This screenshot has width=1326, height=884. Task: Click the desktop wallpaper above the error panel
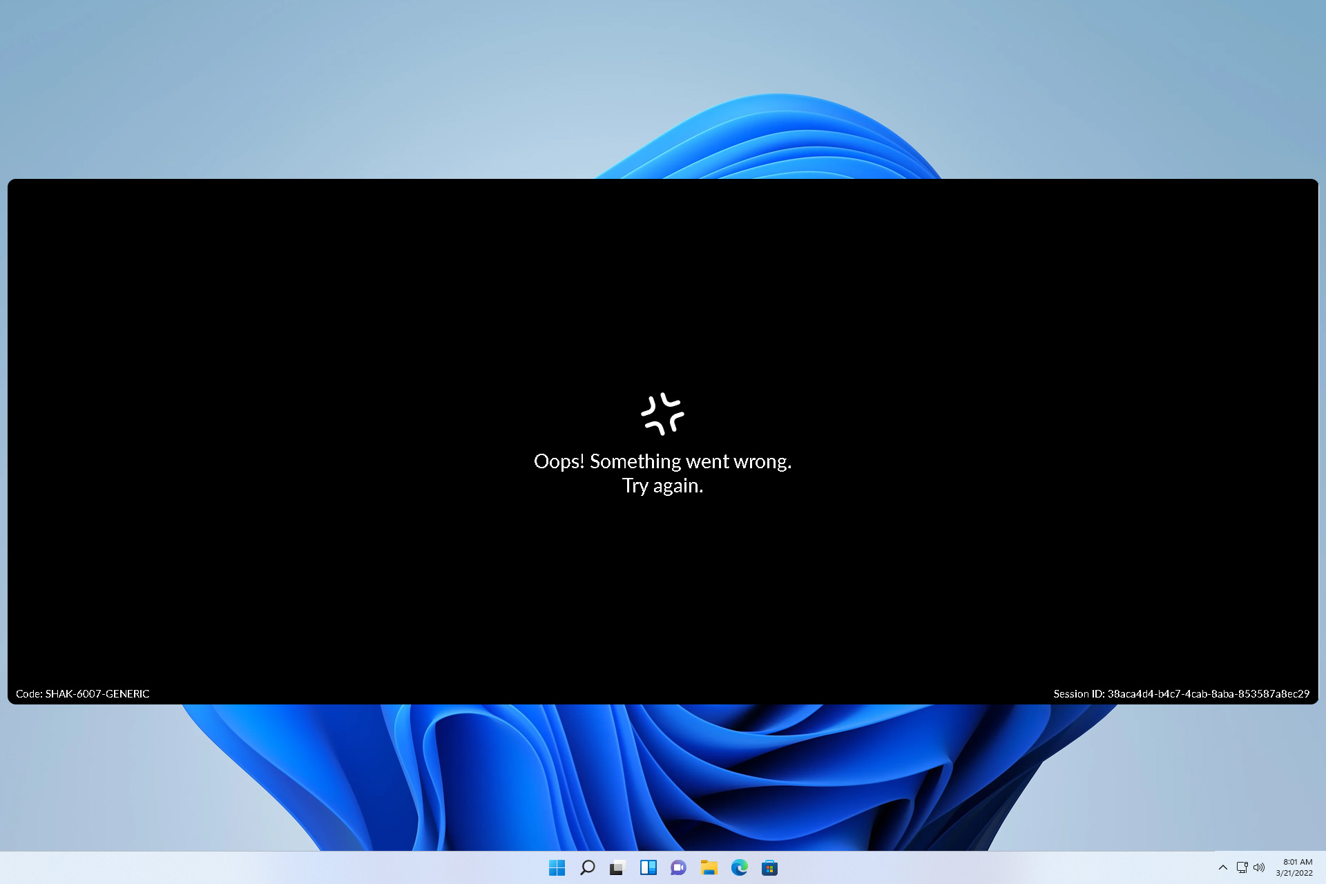tap(345, 90)
